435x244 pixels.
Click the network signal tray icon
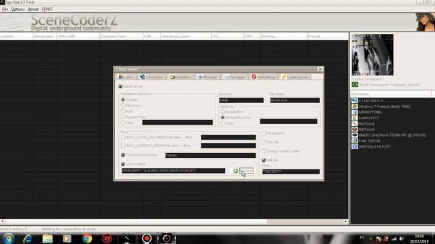click(394, 239)
